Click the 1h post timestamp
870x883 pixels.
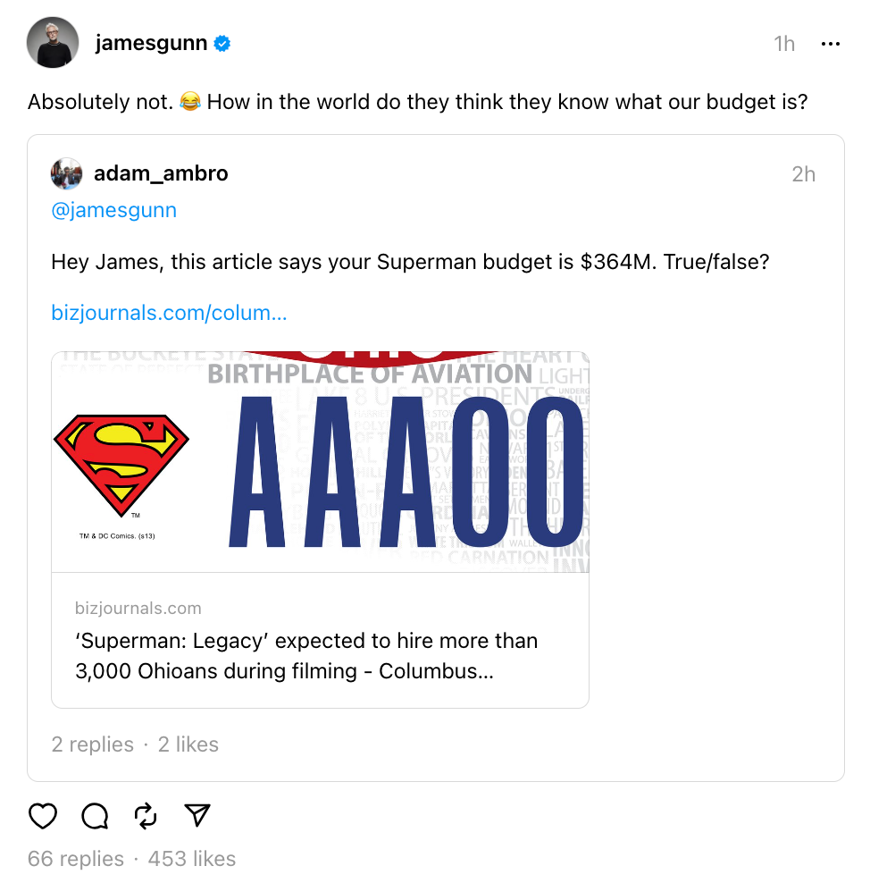click(783, 44)
